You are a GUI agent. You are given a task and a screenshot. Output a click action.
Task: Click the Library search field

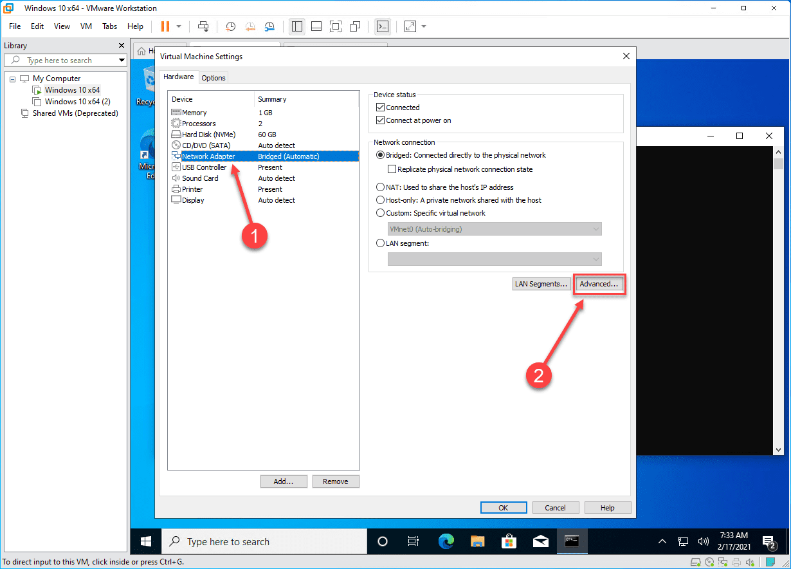point(64,60)
